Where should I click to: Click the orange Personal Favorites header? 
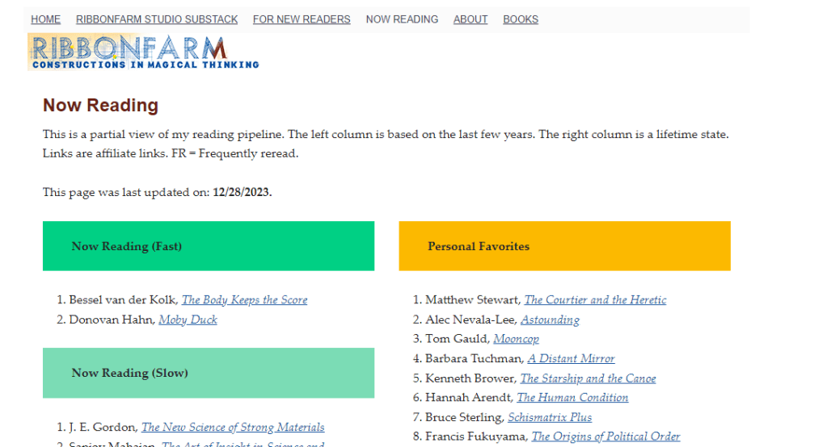coord(564,246)
